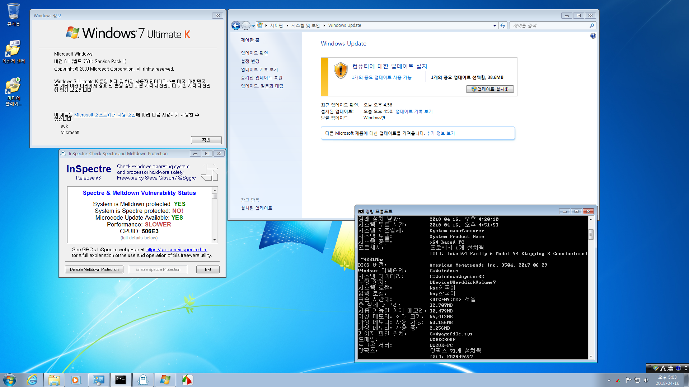Viewport: 689px width, 387px height.
Task: Click 제어판 in the breadcrumb
Action: point(276,25)
